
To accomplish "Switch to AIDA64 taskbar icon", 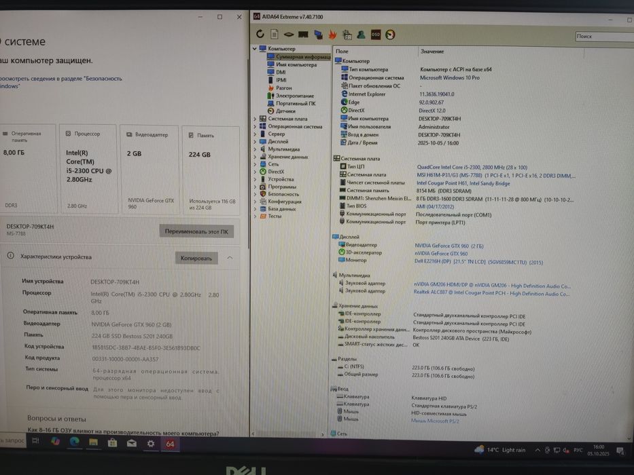I will coord(170,444).
